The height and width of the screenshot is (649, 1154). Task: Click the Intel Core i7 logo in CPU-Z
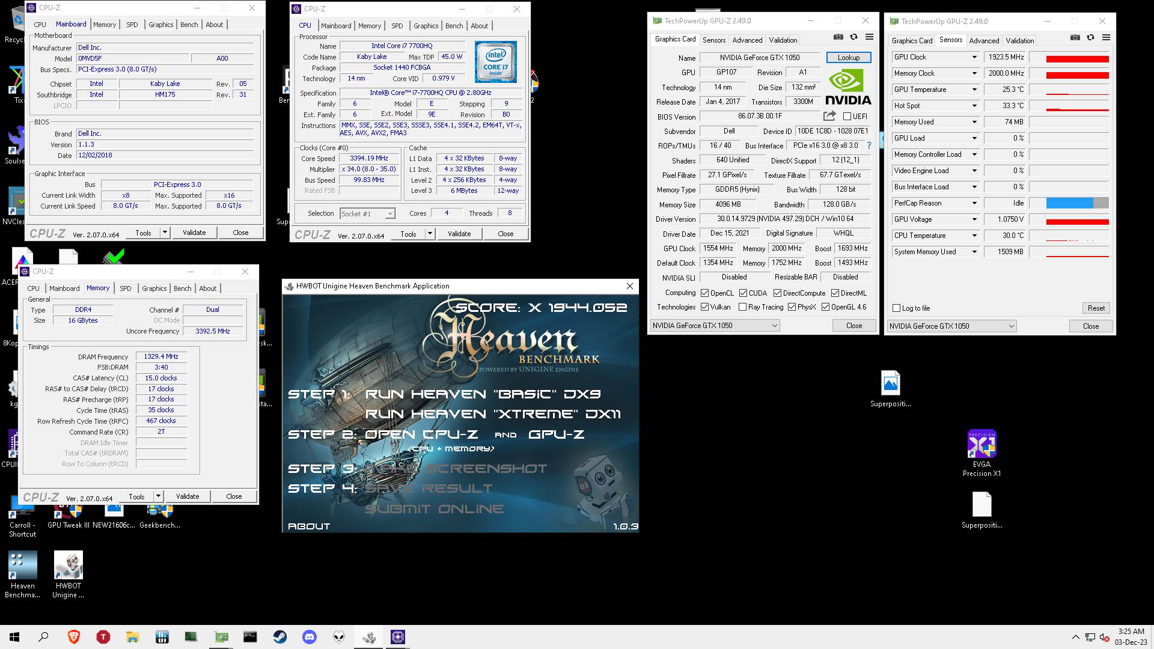pos(495,62)
